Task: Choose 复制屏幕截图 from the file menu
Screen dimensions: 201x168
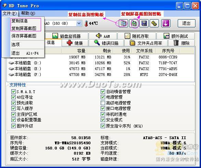Action: pos(24,28)
